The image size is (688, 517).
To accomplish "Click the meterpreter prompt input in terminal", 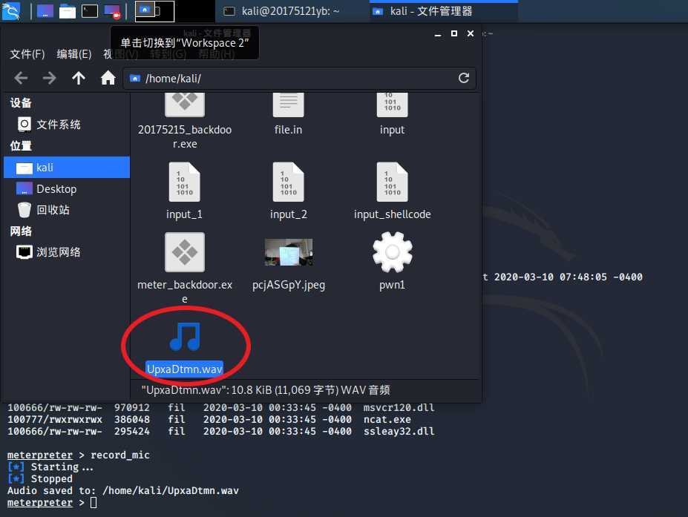I will coord(94,502).
